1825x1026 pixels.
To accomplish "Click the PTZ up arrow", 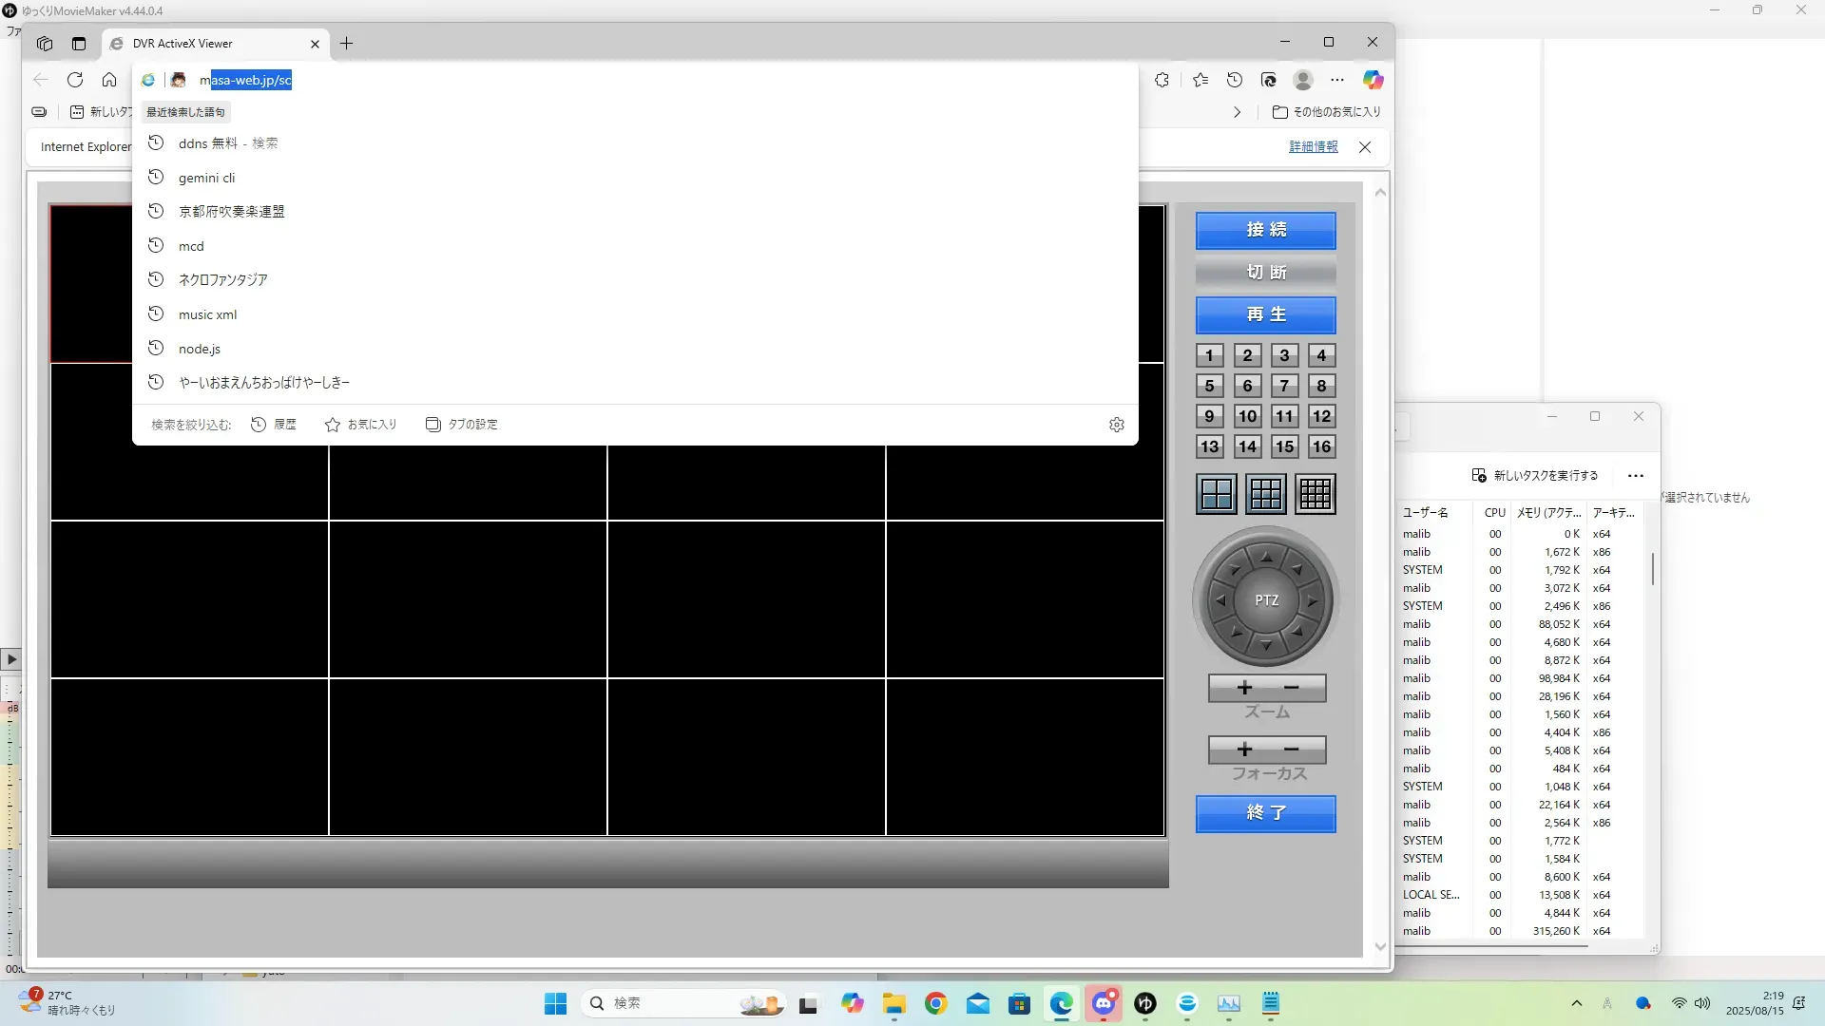I will pos(1267,557).
